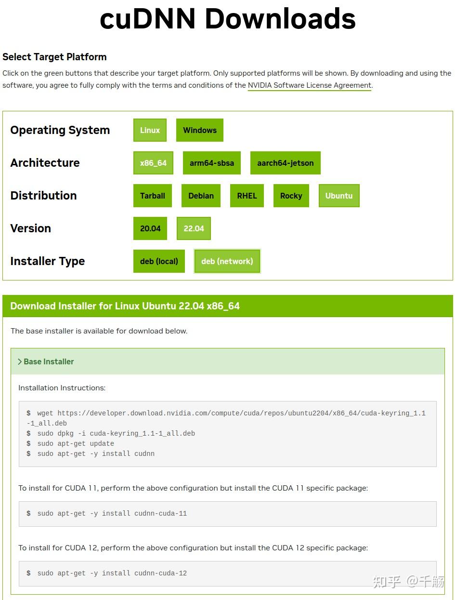Select the aarch64-jetson architecture

tap(285, 163)
